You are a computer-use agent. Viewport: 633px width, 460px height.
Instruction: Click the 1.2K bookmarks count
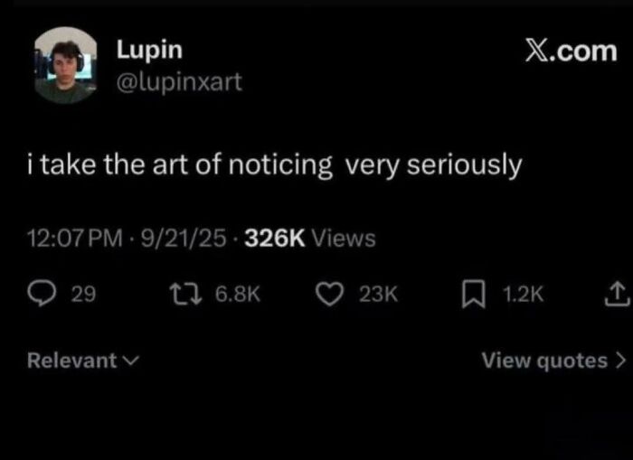(x=523, y=294)
